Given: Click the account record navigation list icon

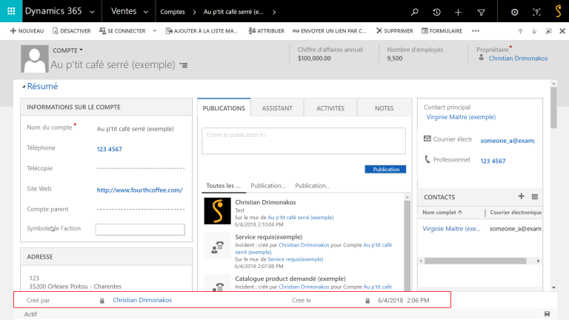Looking at the screenshot, I should 184,65.
